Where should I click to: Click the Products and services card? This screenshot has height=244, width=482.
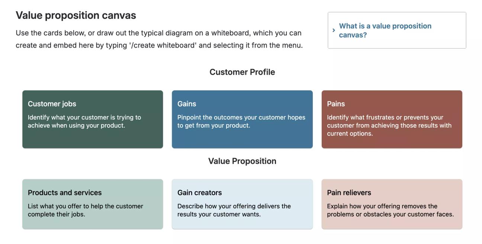click(x=92, y=203)
